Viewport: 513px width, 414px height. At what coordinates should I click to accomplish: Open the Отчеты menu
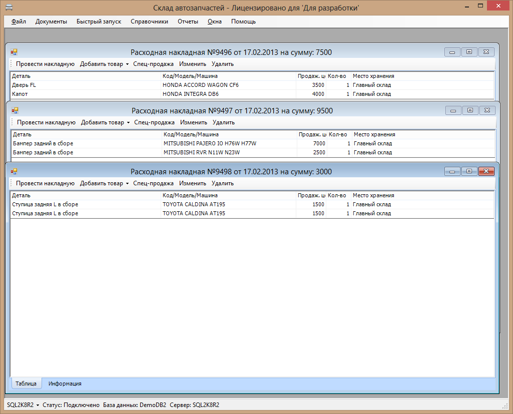188,21
